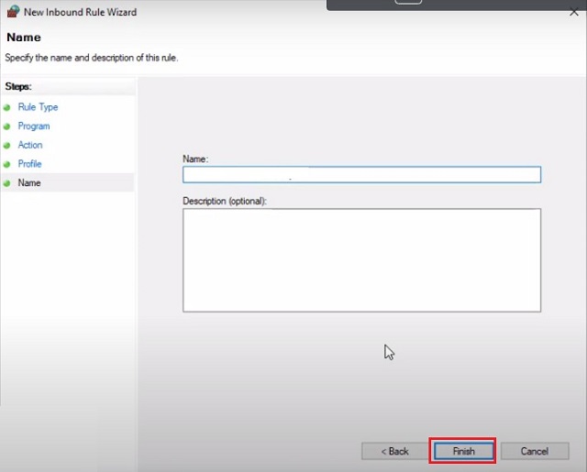Viewport: 587px width, 472px height.
Task: Click the 'New Inbound Rule Wizard' window title
Action: [80, 12]
